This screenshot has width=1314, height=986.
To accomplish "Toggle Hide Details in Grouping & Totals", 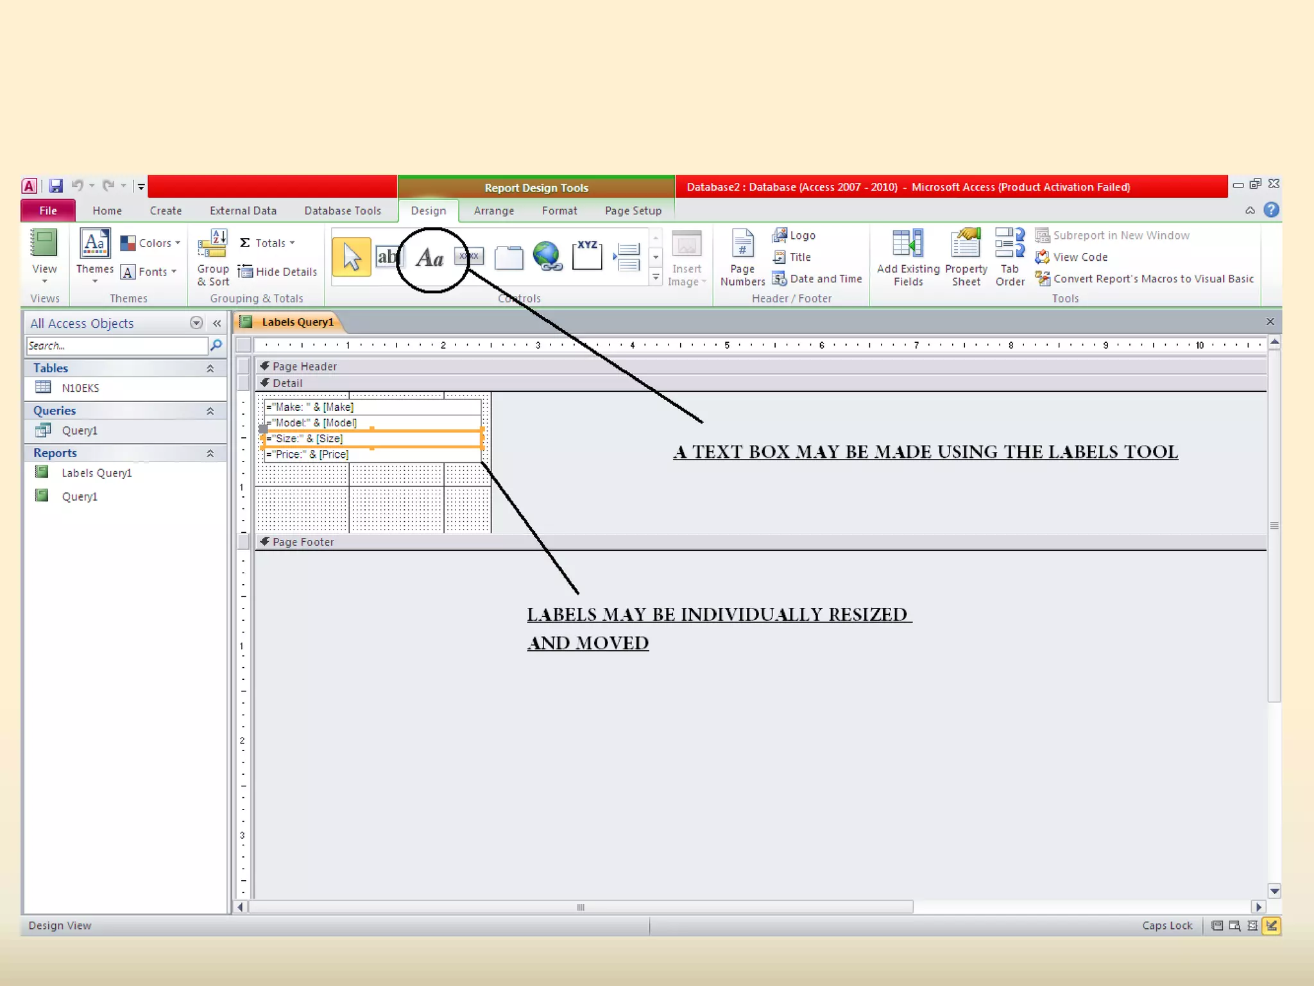I will point(278,272).
